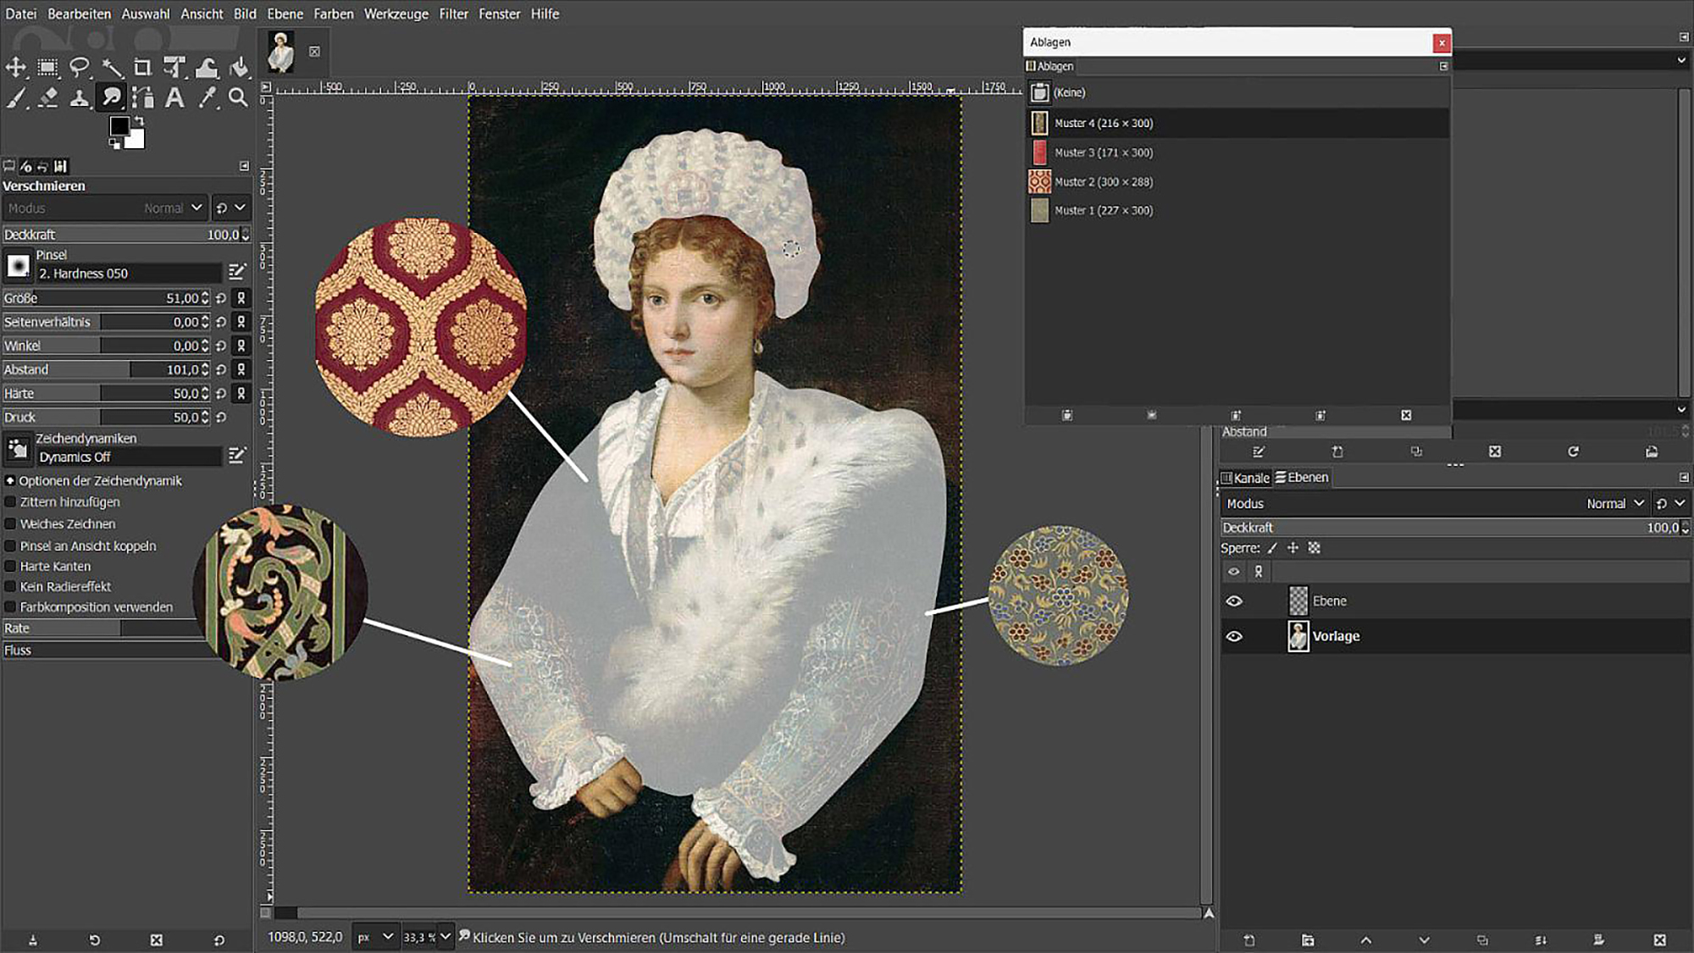Image resolution: width=1694 pixels, height=953 pixels.
Task: Select the Paintbrush tool
Action: (x=16, y=98)
